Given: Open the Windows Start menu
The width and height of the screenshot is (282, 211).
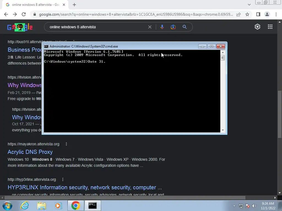Looking at the screenshot, I should 7,206.
